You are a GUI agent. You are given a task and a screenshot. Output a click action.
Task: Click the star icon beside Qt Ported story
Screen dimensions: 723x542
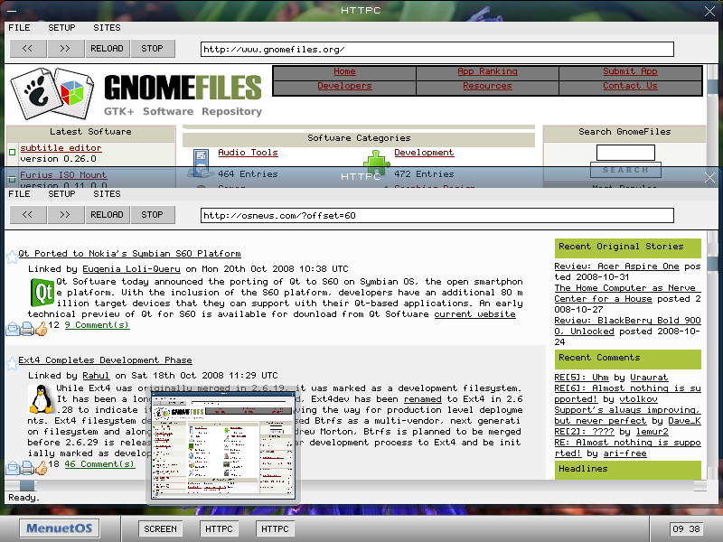point(12,257)
